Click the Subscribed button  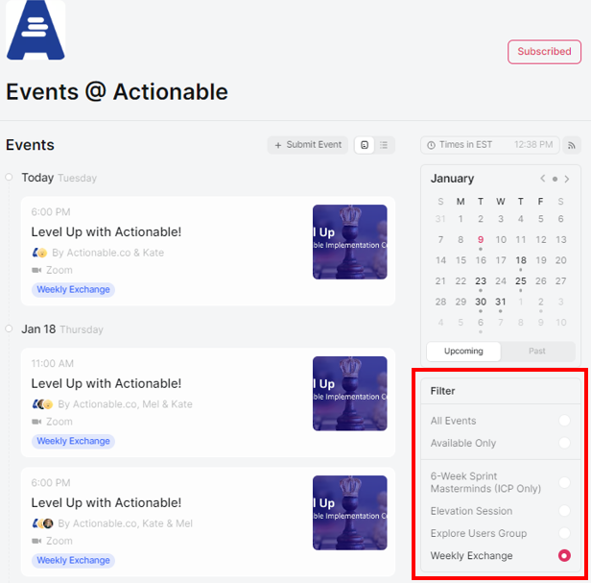544,52
